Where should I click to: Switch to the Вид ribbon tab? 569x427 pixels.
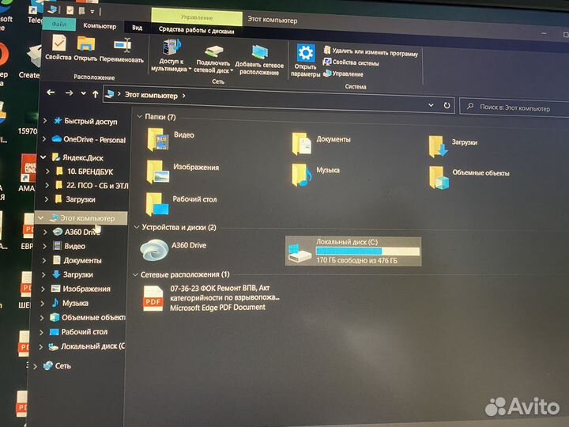[x=137, y=27]
